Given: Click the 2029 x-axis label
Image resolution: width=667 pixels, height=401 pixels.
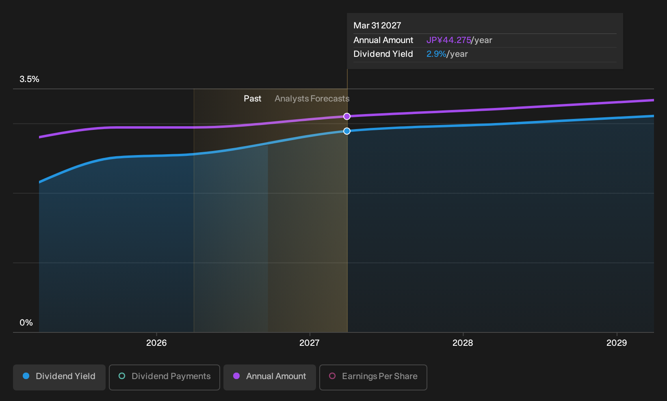Looking at the screenshot, I should [x=617, y=343].
